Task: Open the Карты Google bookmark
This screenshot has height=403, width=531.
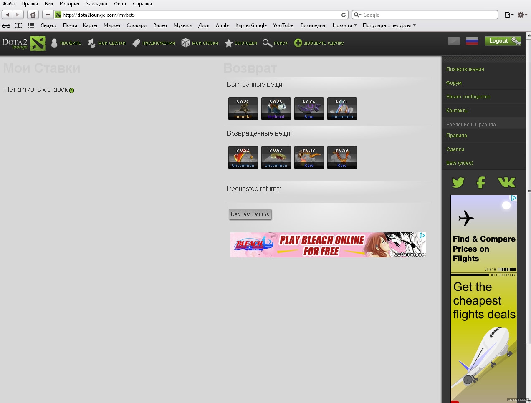Action: click(x=251, y=25)
